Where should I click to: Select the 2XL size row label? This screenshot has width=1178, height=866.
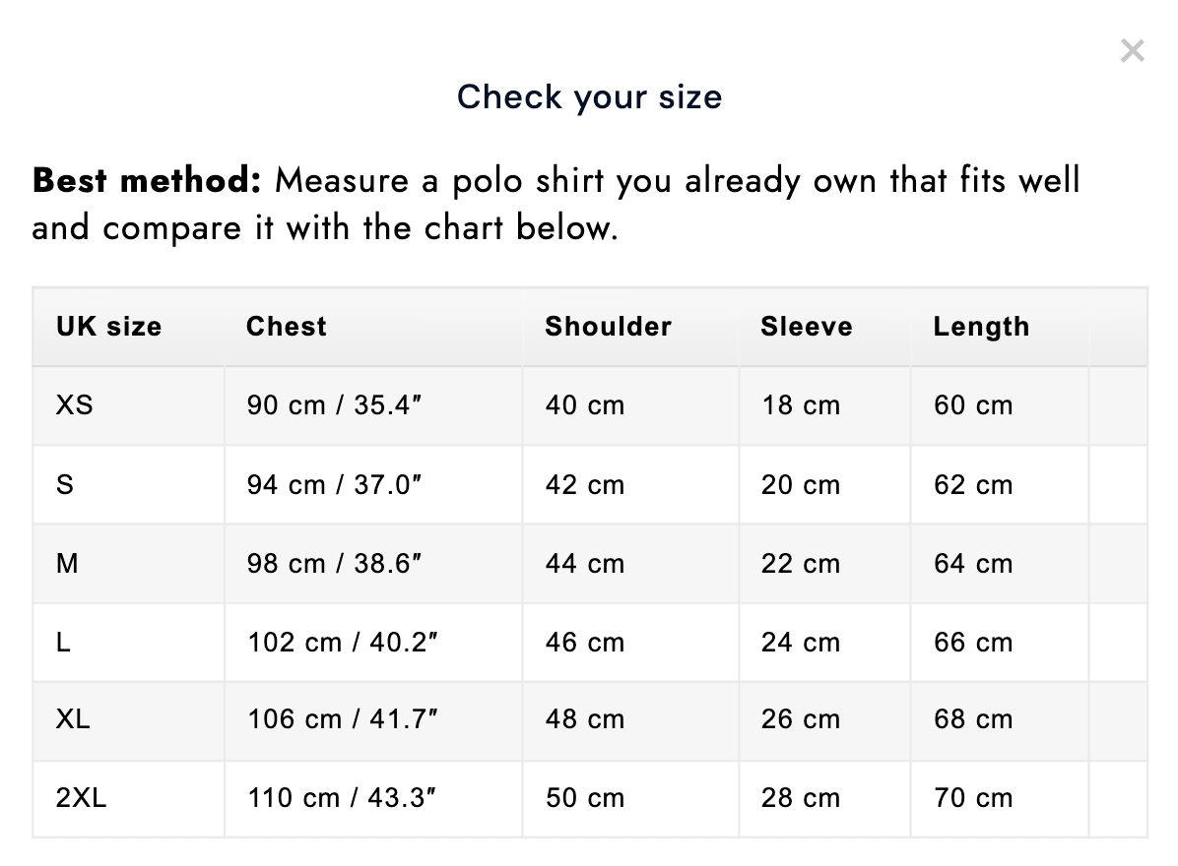point(81,798)
